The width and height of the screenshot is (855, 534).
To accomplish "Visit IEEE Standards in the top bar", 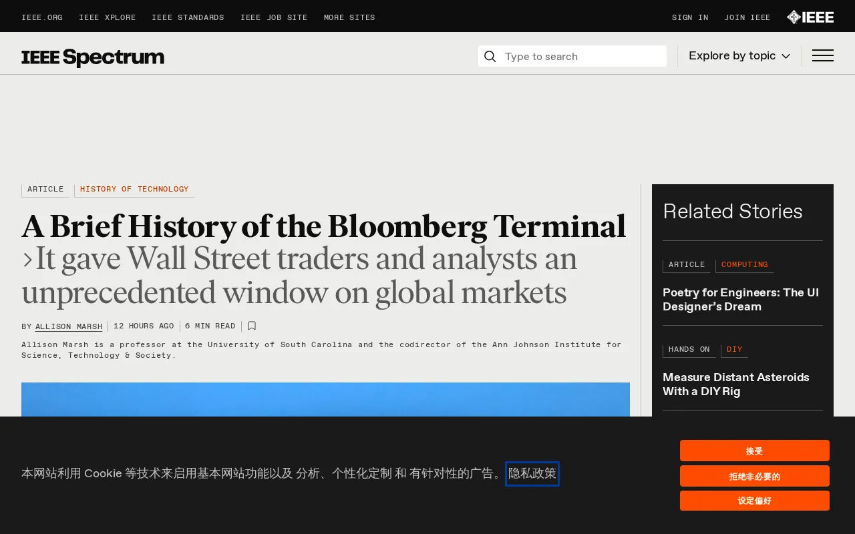I will pos(188,18).
